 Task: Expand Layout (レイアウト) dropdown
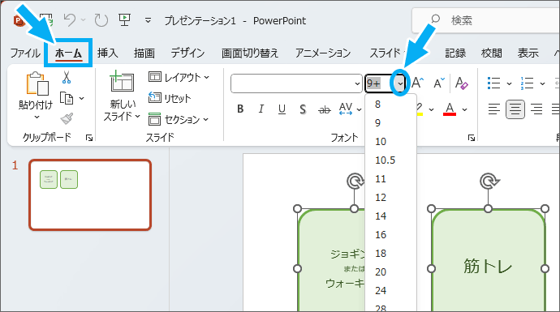(207, 77)
